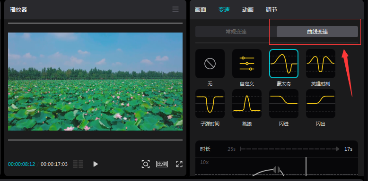
Task: Switch to 常规变速 normal speed mode
Action: tap(236, 32)
